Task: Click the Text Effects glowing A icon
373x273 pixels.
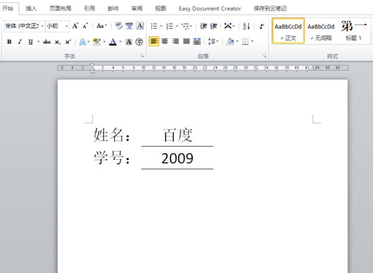Action: (x=83, y=42)
